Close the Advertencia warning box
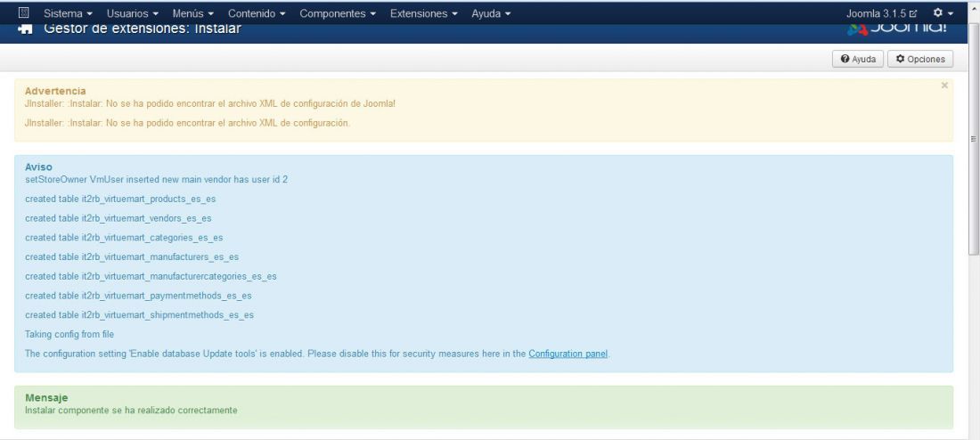 [944, 86]
